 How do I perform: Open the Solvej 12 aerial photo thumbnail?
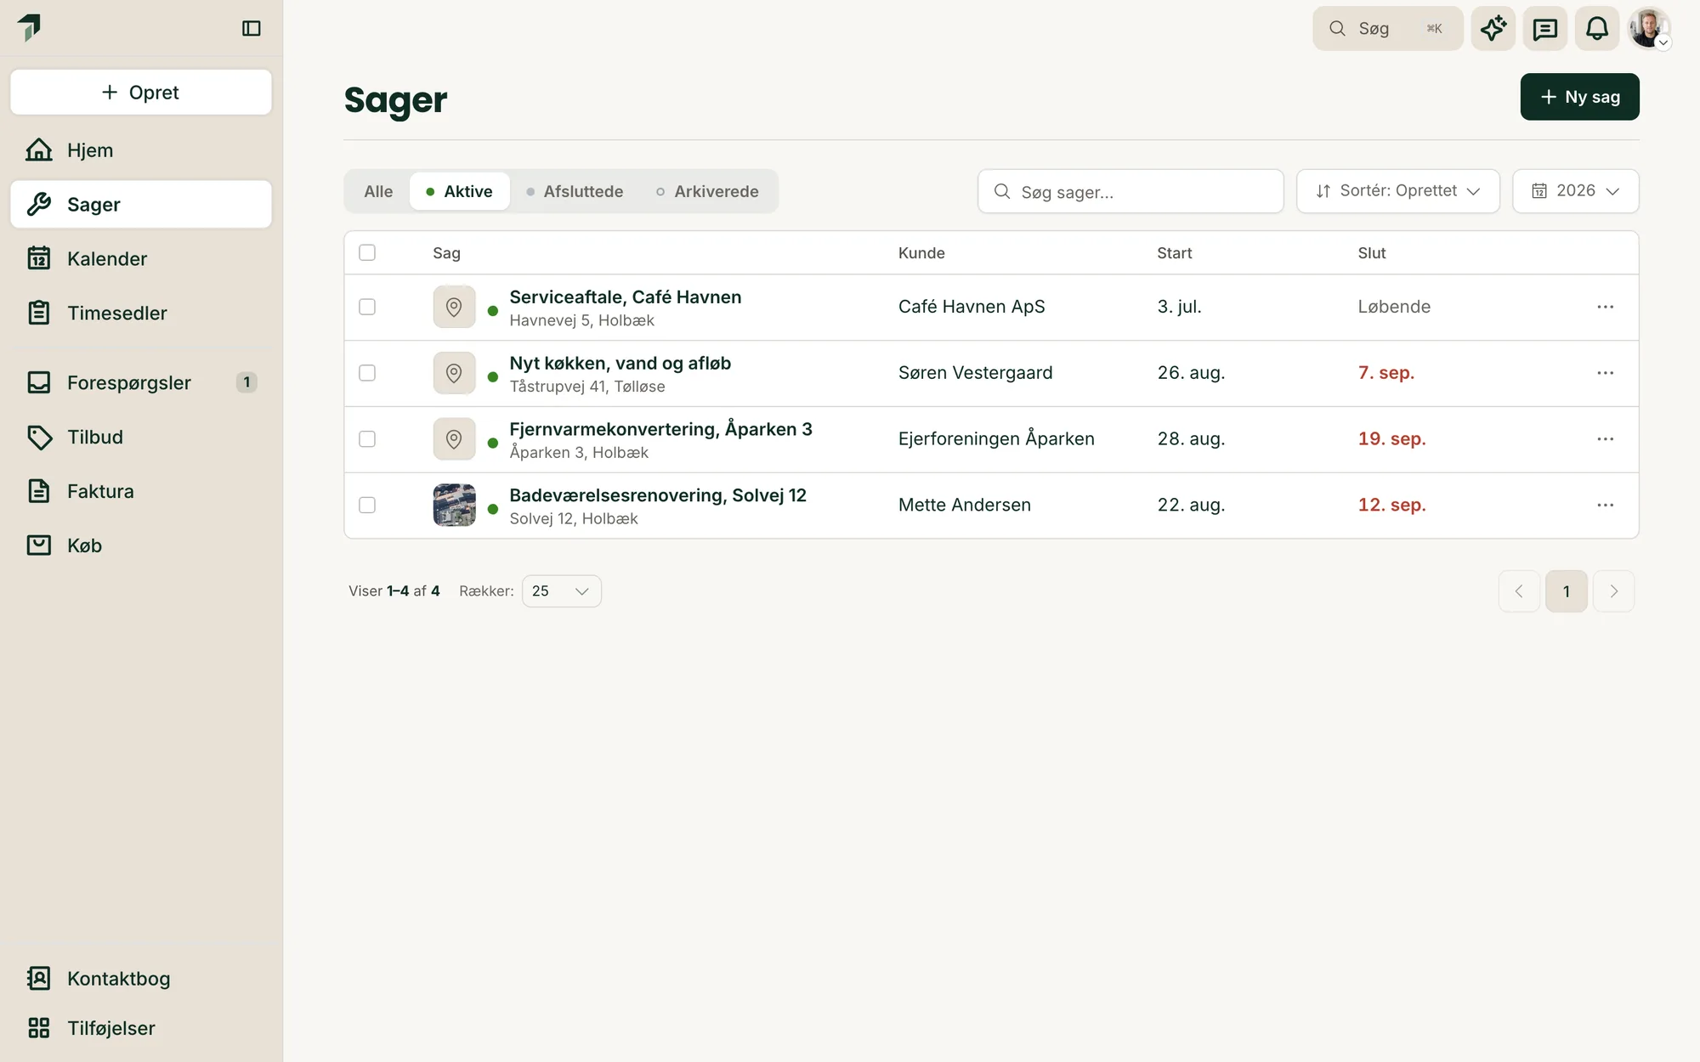(x=455, y=506)
